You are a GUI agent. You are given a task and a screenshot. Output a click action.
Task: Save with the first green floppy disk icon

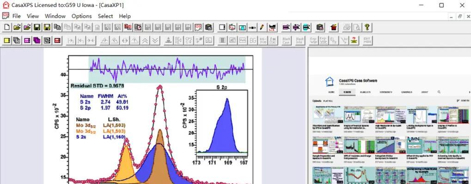[37, 28]
